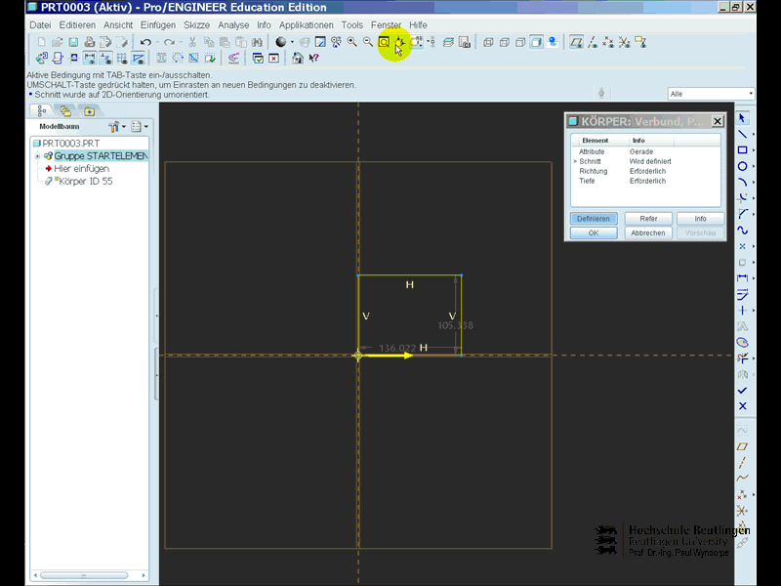
Task: Click the Redo arrow icon
Action: tap(169, 42)
